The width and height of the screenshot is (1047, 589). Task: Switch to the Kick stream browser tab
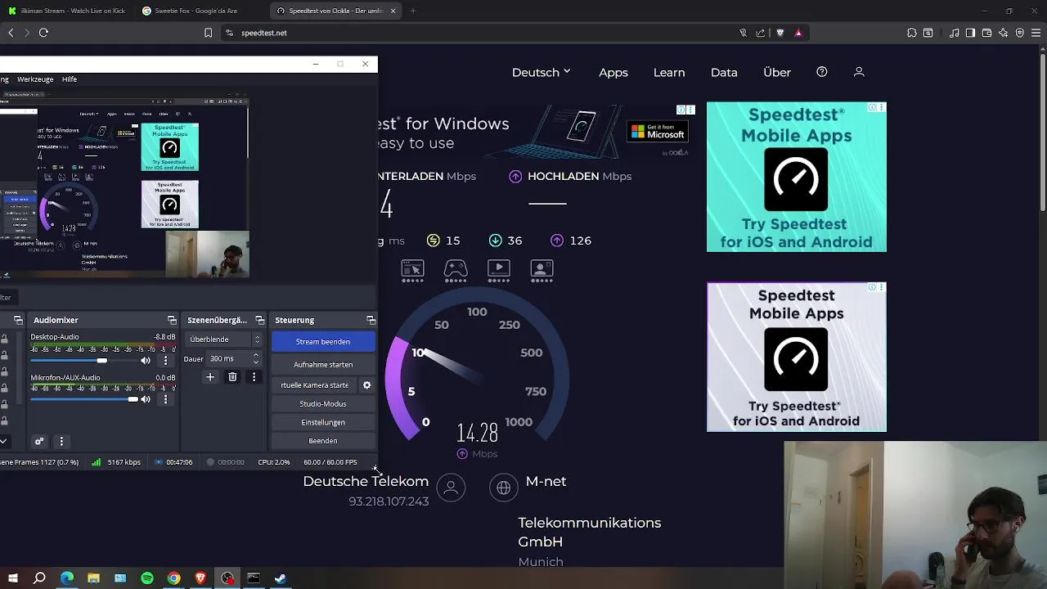pyautogui.click(x=67, y=11)
